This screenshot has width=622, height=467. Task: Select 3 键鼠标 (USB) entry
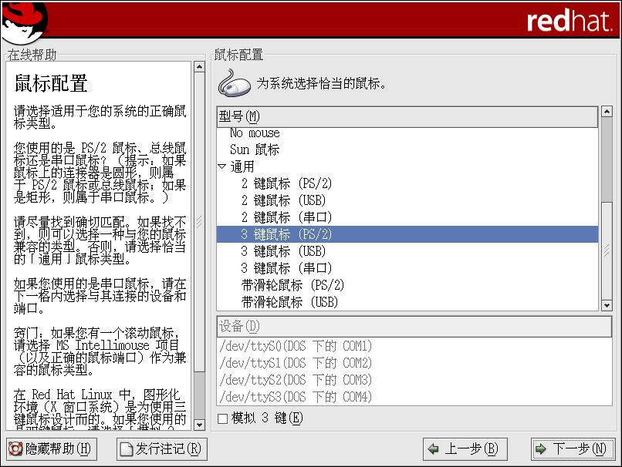283,251
